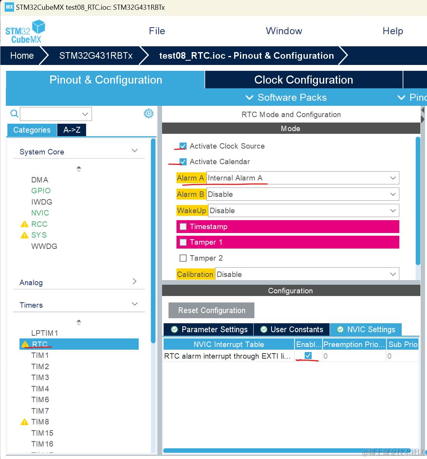Collapse the System Core category
The height and width of the screenshot is (459, 427).
[135, 151]
